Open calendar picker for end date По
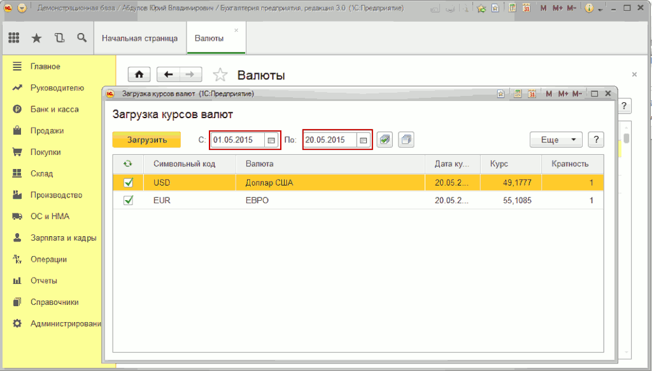The height and width of the screenshot is (371, 652). 364,140
